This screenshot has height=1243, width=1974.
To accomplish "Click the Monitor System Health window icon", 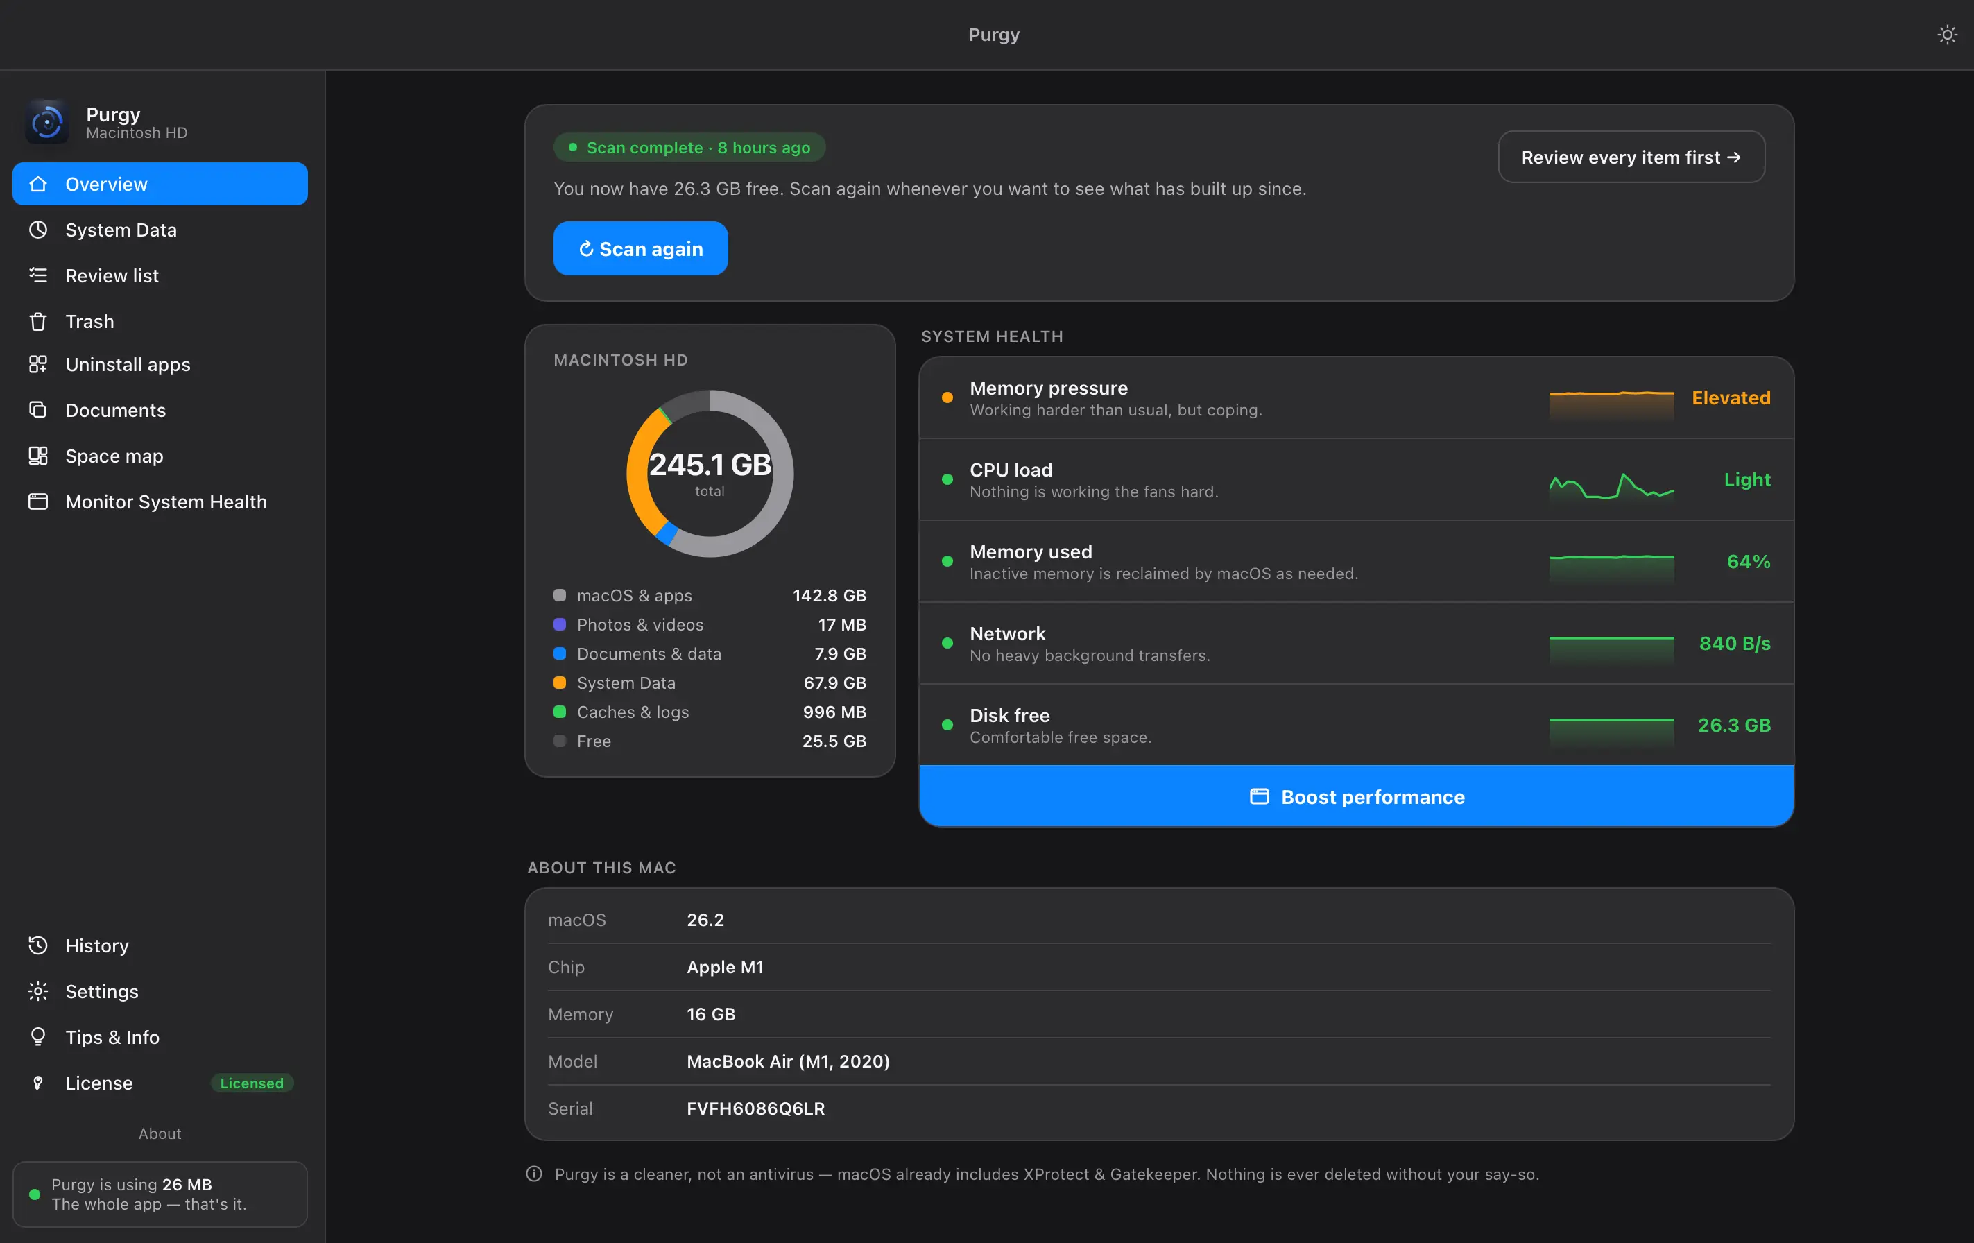I will tap(37, 502).
